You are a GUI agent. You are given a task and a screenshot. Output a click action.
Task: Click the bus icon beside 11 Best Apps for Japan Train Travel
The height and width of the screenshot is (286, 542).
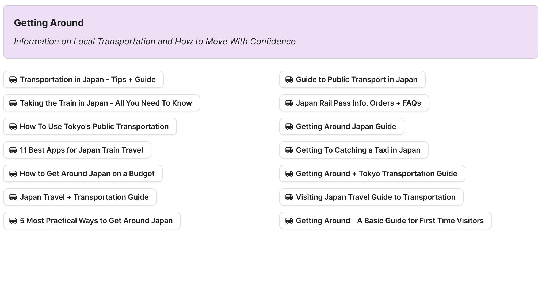[13, 150]
